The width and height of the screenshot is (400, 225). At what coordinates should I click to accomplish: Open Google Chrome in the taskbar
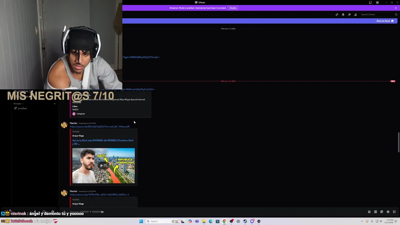224,221
